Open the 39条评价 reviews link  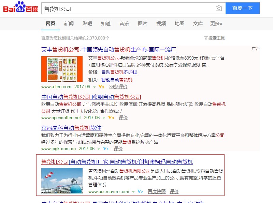coord(118,87)
